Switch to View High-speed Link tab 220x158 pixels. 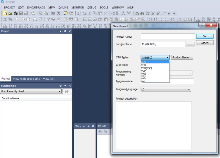tap(26, 79)
